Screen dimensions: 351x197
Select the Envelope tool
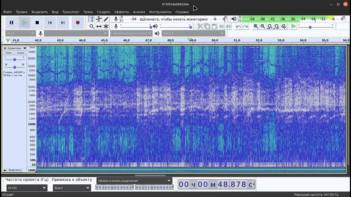coord(99,19)
